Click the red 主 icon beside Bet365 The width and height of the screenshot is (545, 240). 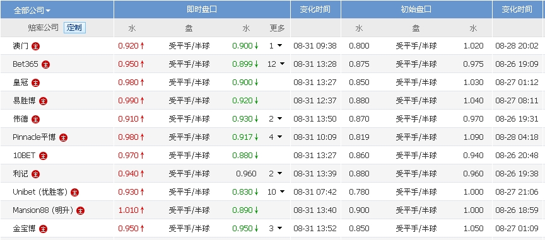[x=45, y=65]
